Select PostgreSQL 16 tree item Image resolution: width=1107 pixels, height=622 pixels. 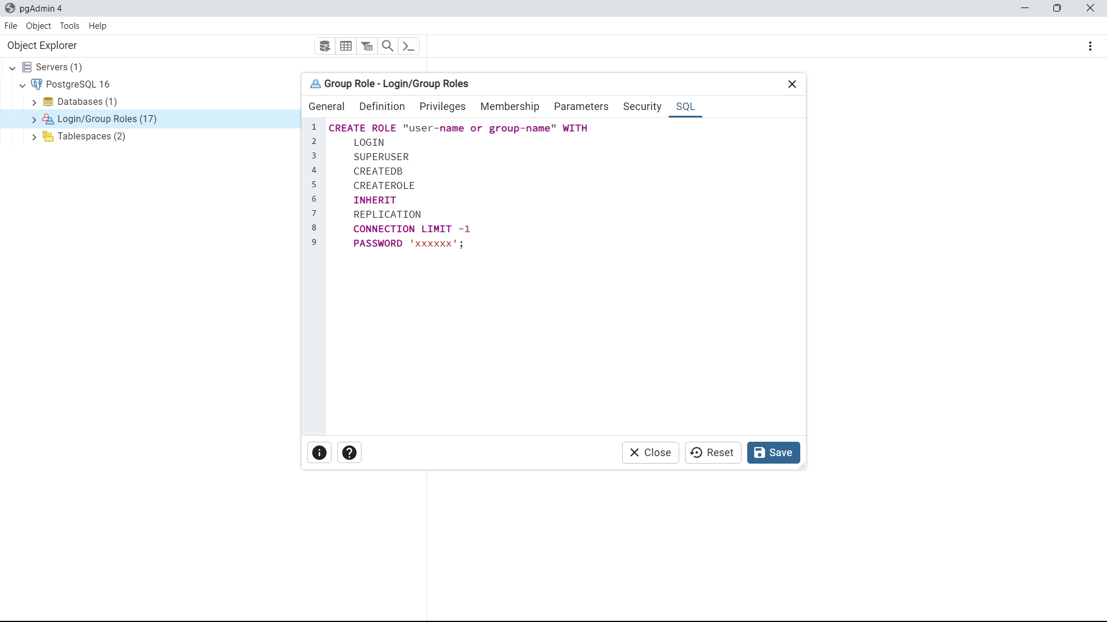coord(78,85)
